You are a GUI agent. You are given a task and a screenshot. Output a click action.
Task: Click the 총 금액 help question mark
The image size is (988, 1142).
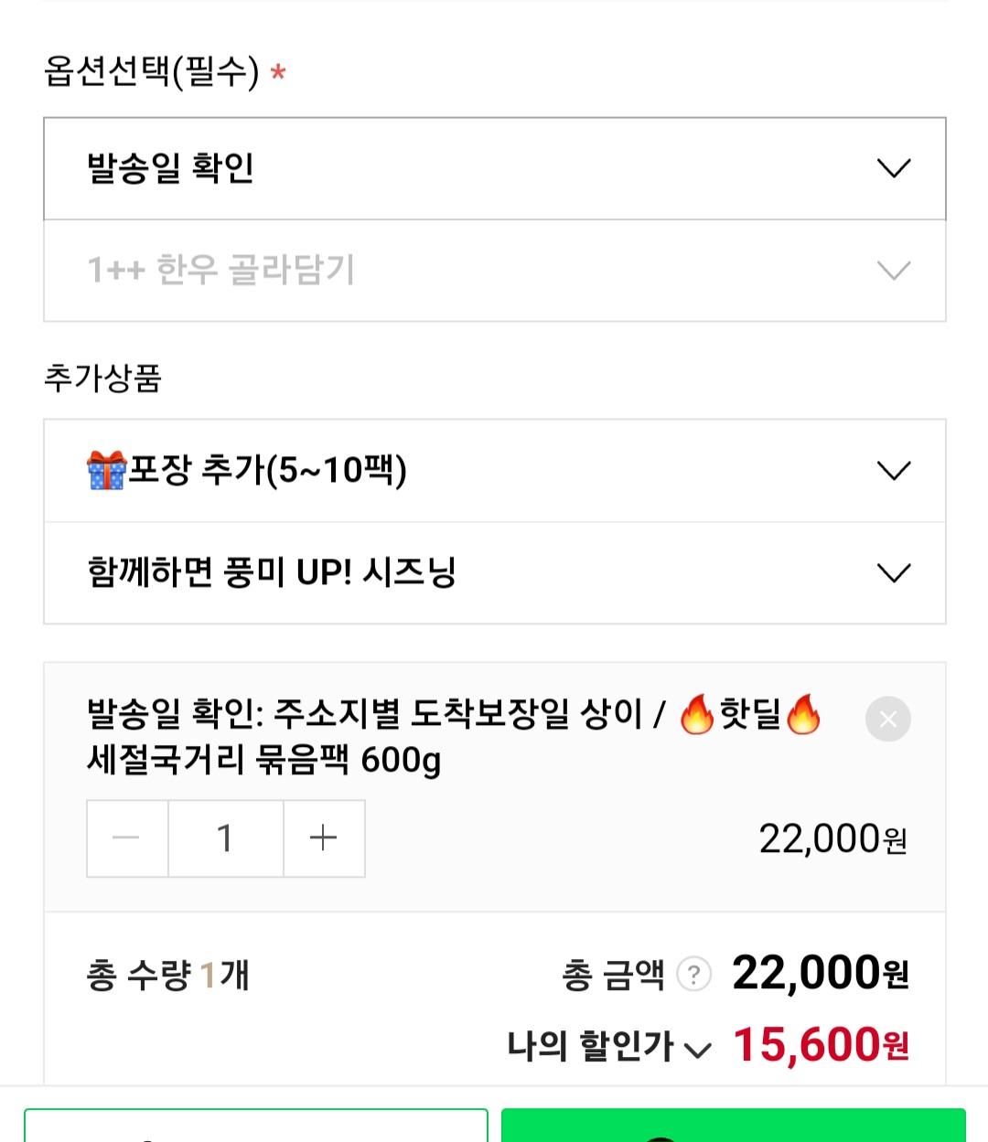[694, 975]
